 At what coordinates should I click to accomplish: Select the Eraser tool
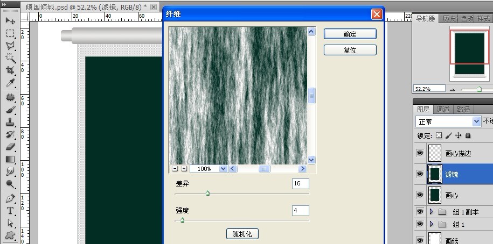pos(10,147)
